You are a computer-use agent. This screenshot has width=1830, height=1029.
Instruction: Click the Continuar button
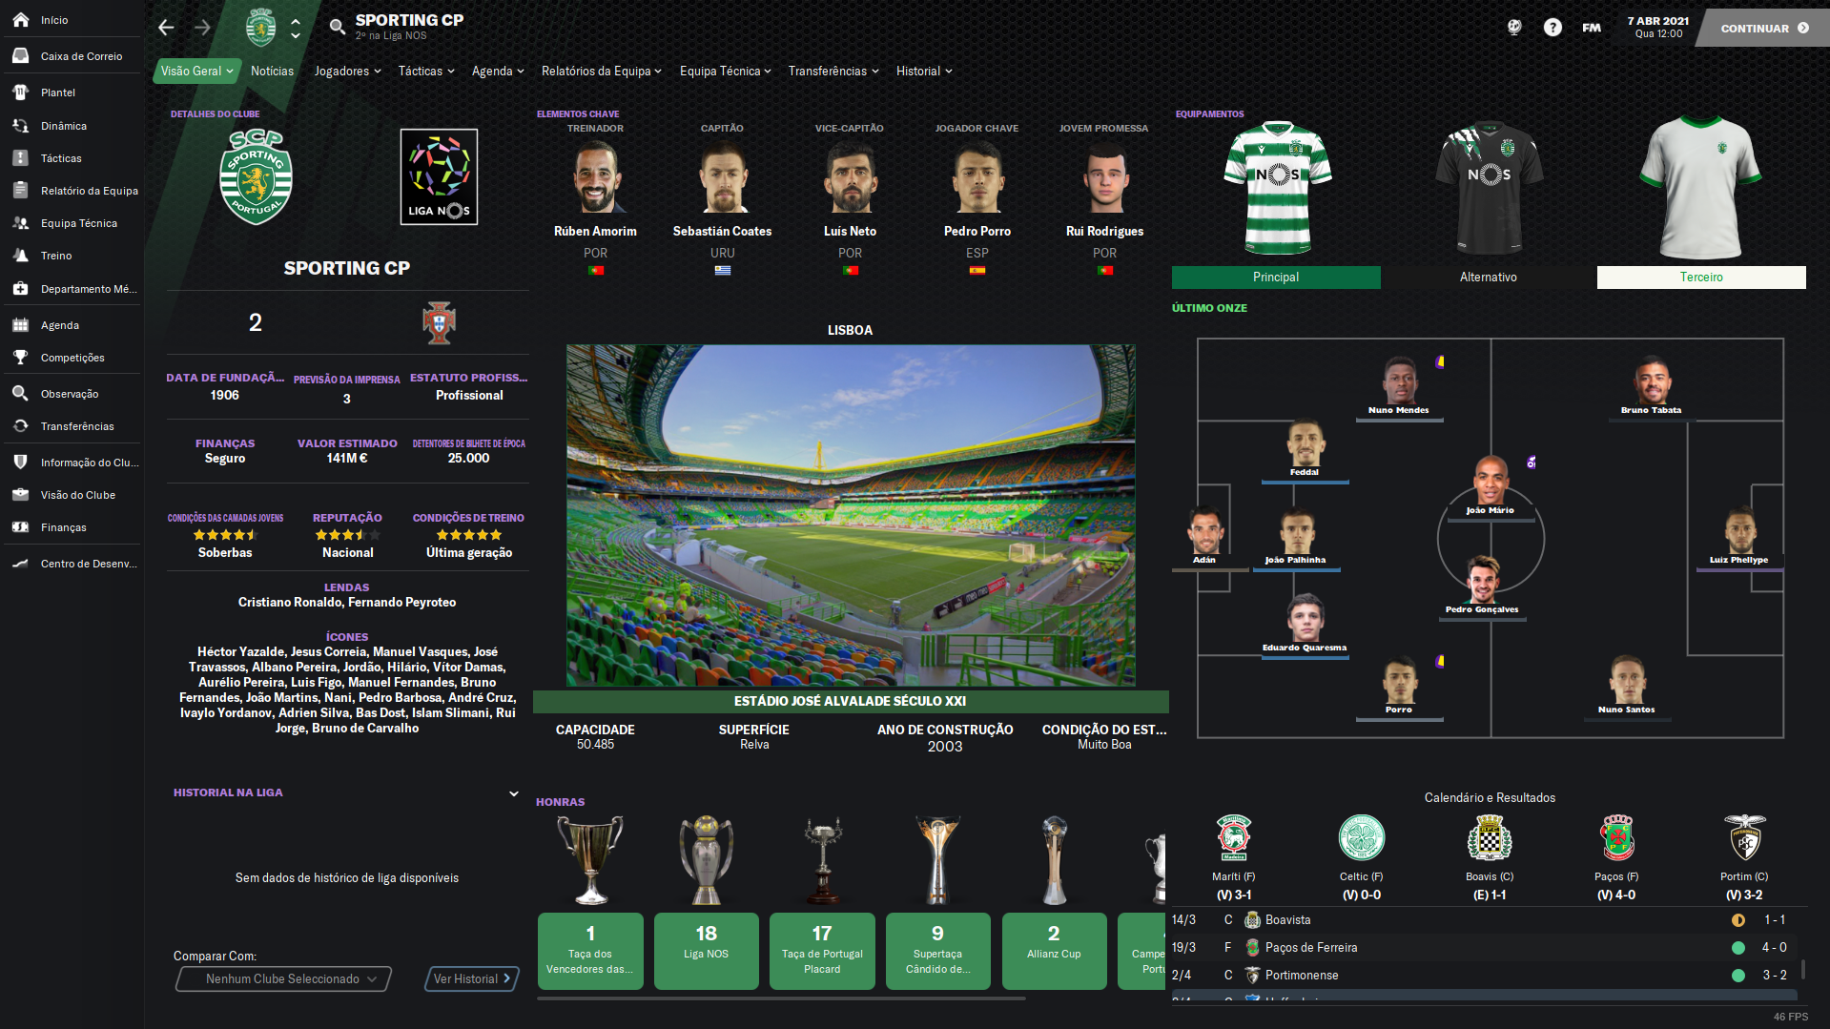(x=1764, y=28)
